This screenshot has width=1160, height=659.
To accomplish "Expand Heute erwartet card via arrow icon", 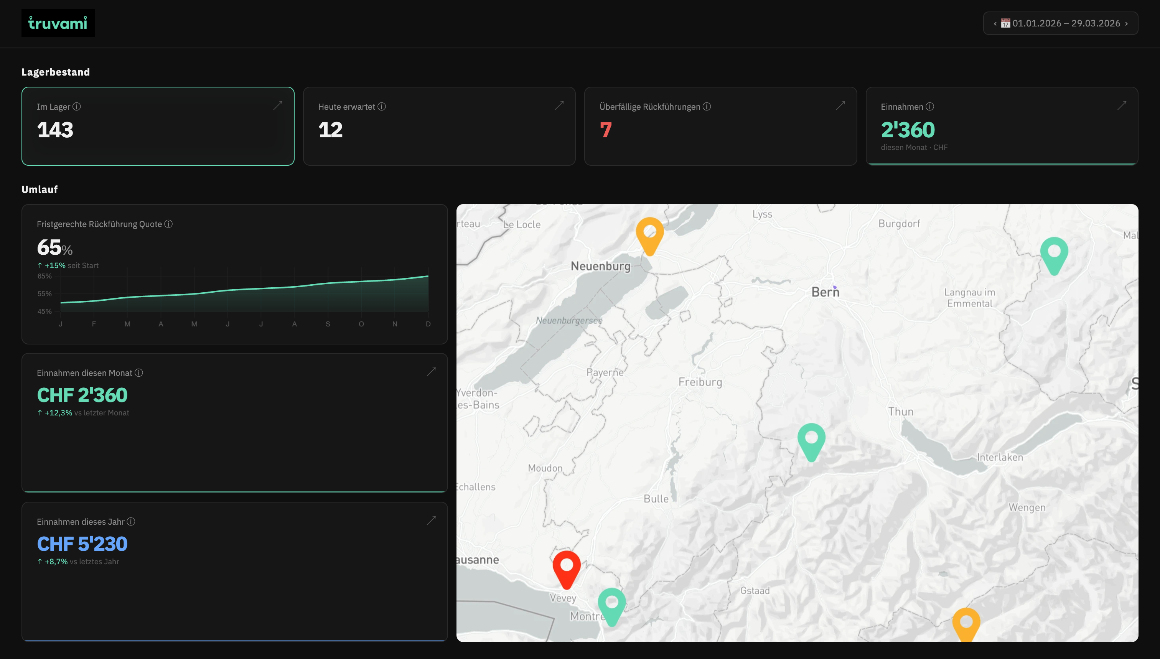I will (559, 106).
